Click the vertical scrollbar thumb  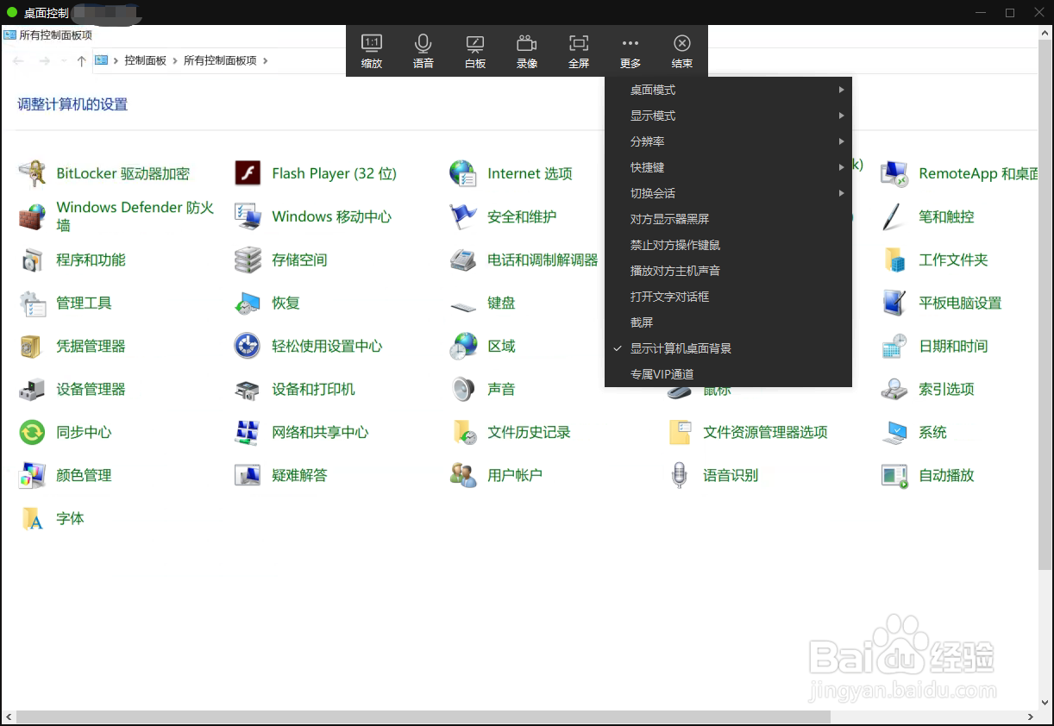click(x=1045, y=303)
